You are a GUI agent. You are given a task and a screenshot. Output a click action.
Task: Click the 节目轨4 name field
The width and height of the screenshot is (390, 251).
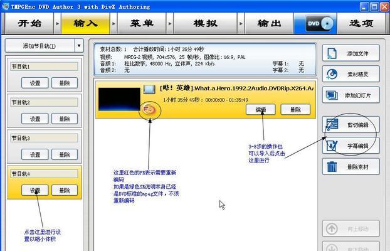pos(45,174)
